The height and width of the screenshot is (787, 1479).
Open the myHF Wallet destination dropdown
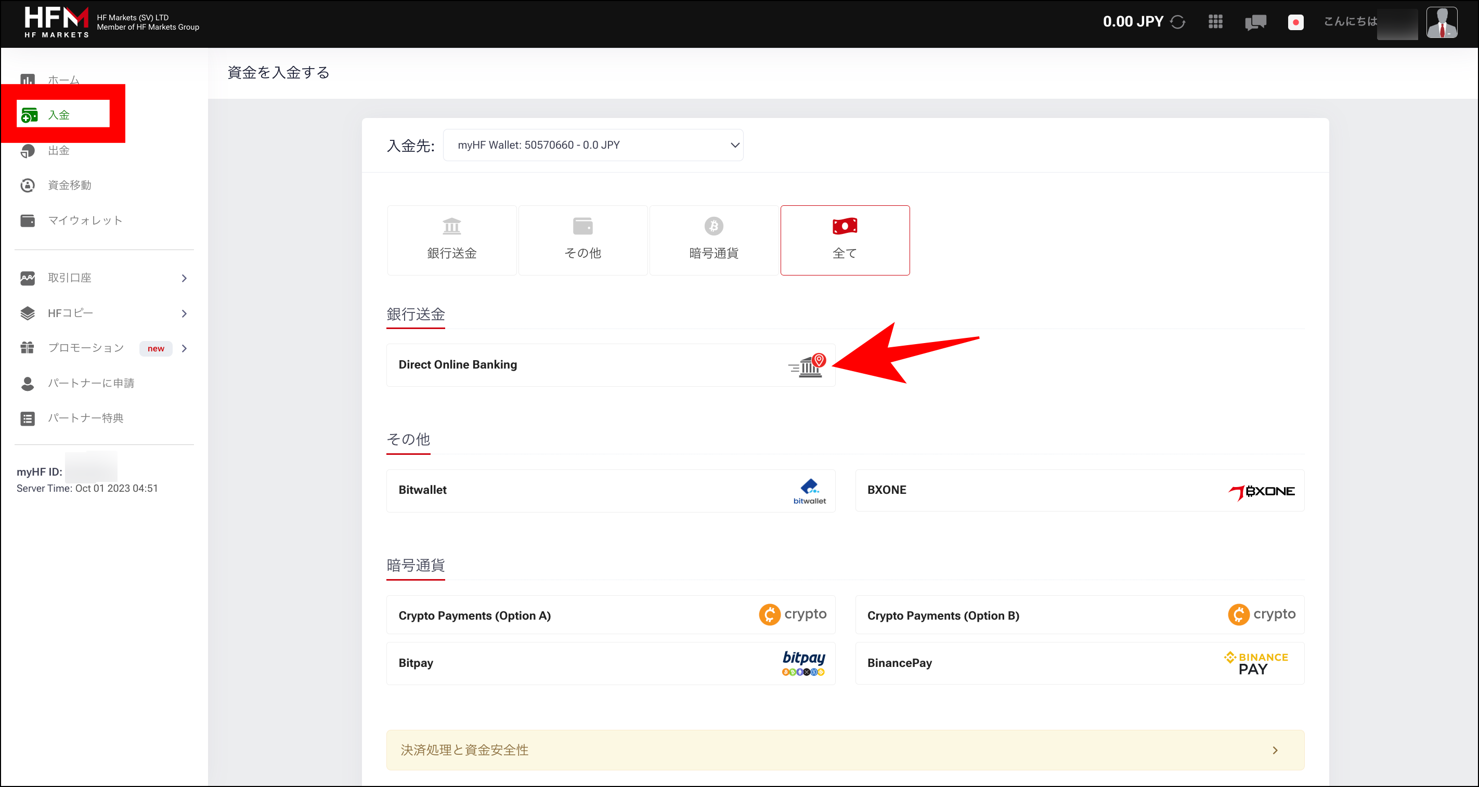593,145
